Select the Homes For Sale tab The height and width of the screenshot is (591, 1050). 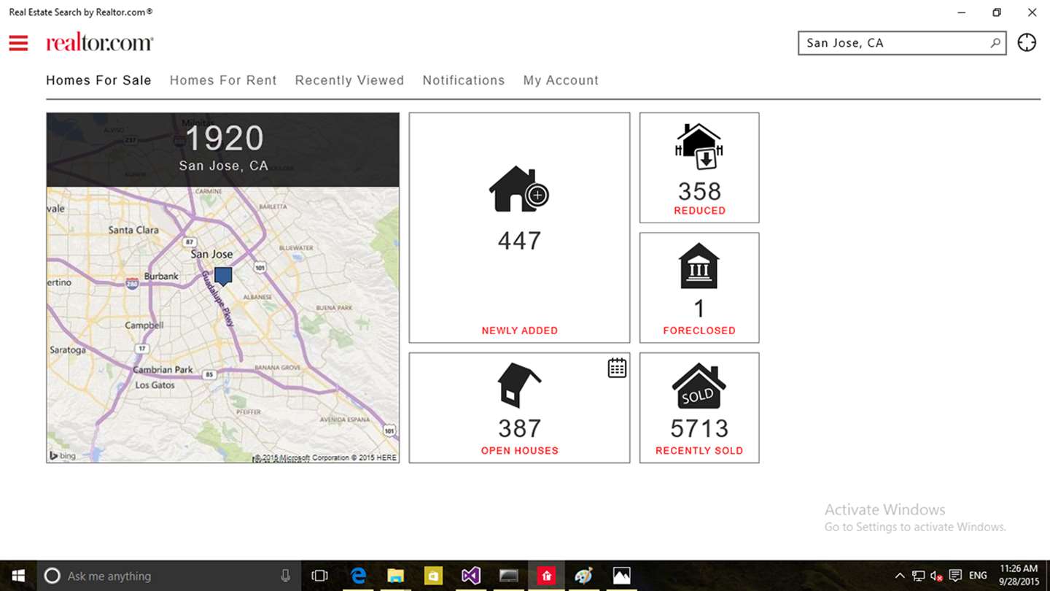tap(98, 80)
